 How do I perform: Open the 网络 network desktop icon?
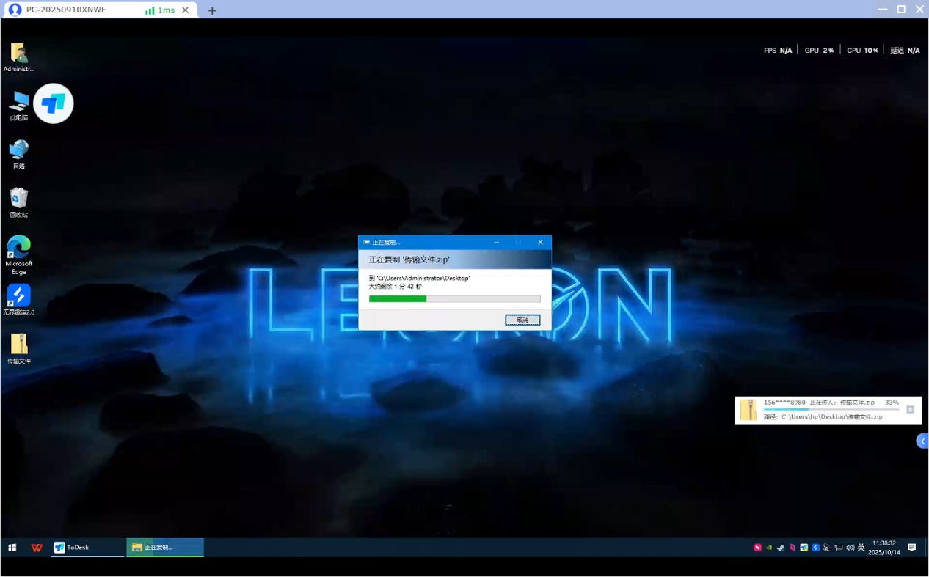19,151
